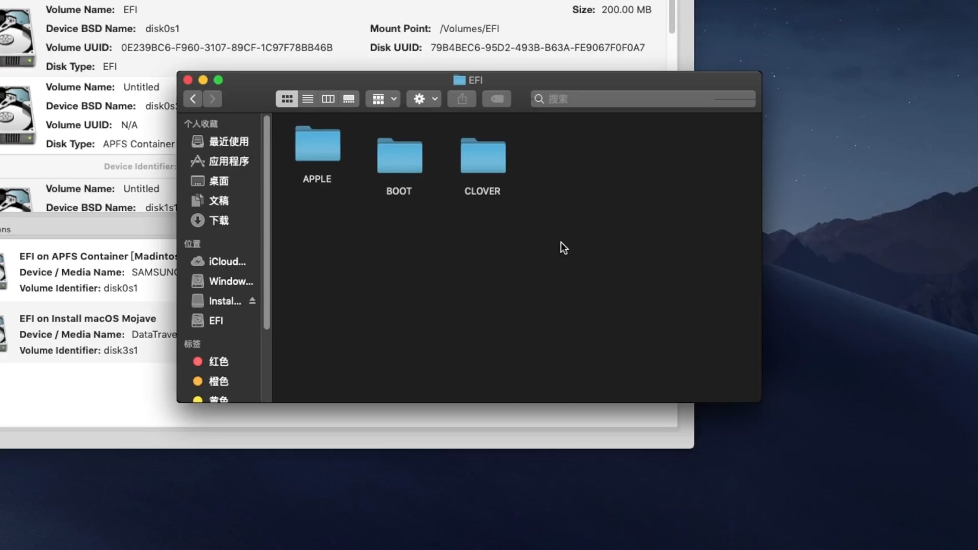
Task: Click the back navigation arrow
Action: [x=192, y=98]
